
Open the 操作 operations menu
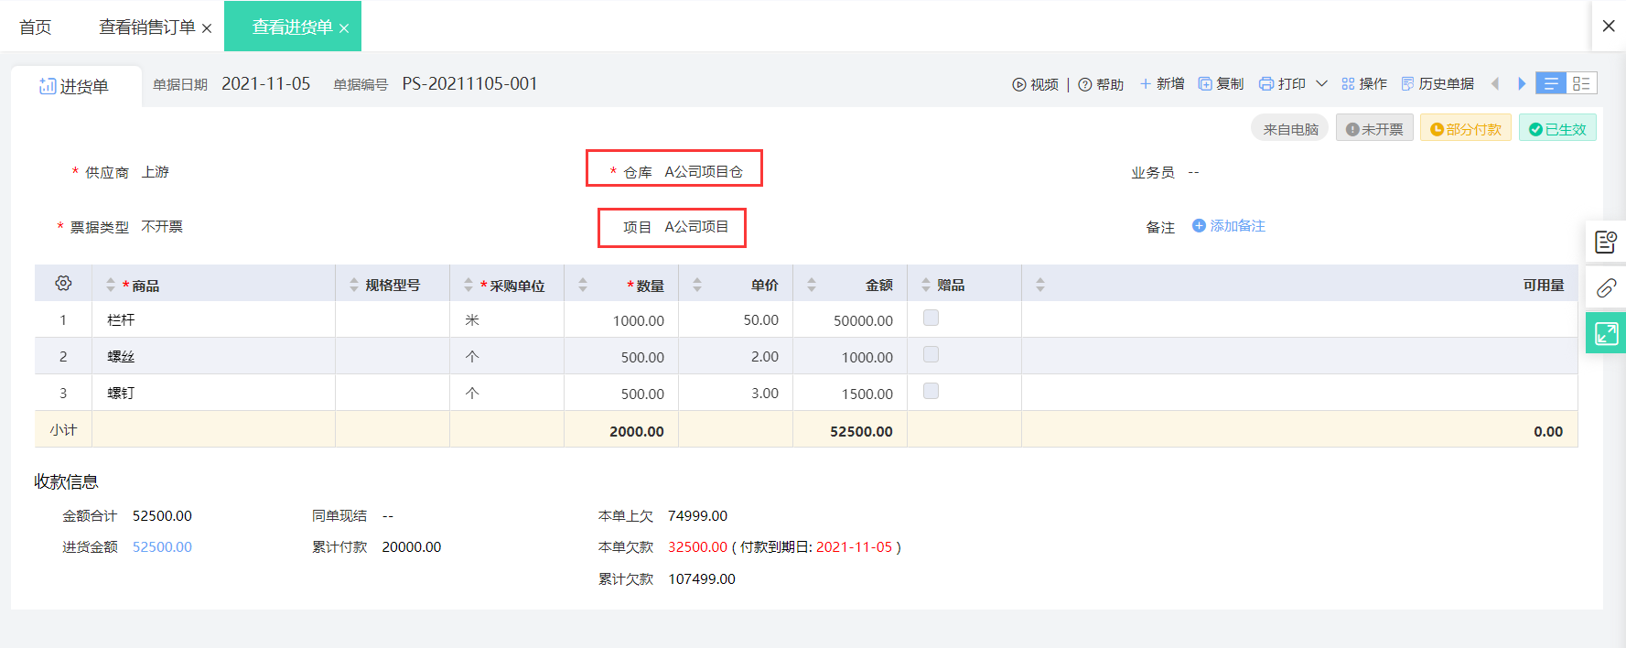coord(1364,83)
